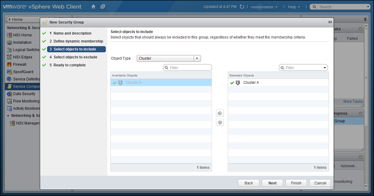Click the left arrow to remove selected object
The image size is (374, 196).
(220, 122)
